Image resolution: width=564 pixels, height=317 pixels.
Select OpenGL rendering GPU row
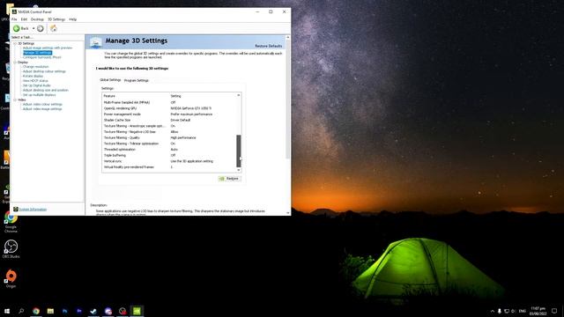(169, 108)
